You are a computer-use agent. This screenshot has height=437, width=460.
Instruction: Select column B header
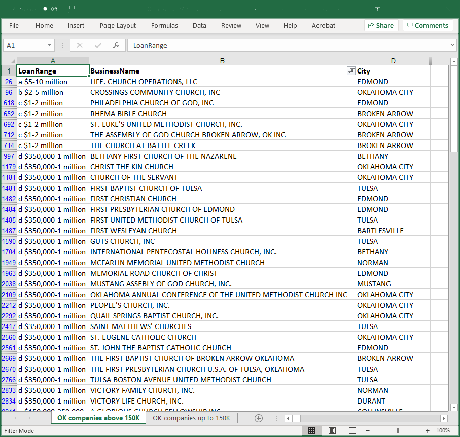222,61
